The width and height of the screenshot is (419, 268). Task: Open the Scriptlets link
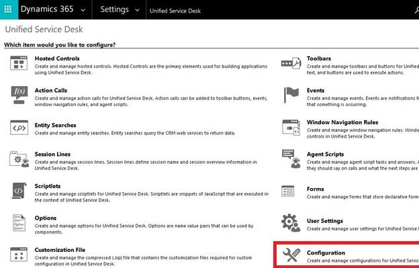point(48,186)
